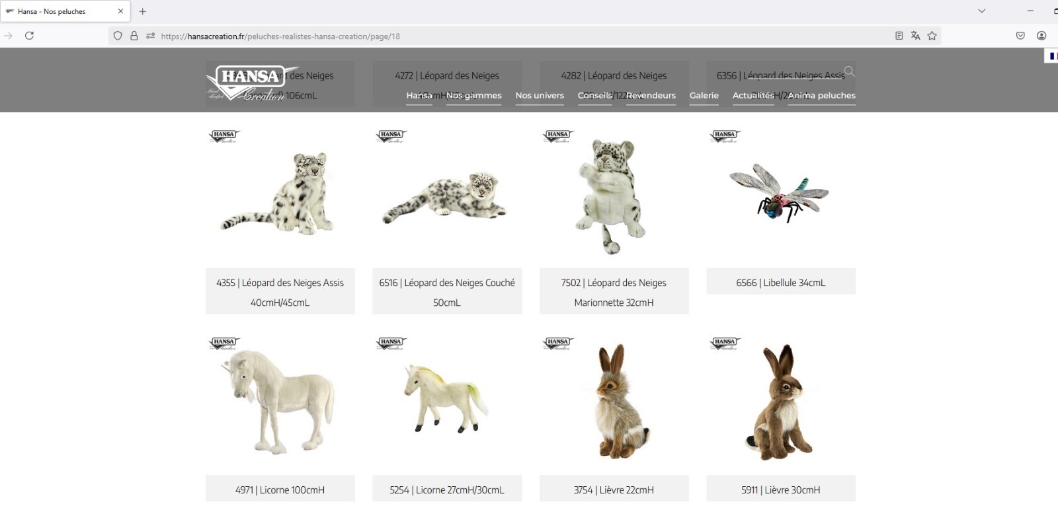This screenshot has width=1058, height=512.
Task: Click Hansa badge above hare 3754
Action: point(558,344)
